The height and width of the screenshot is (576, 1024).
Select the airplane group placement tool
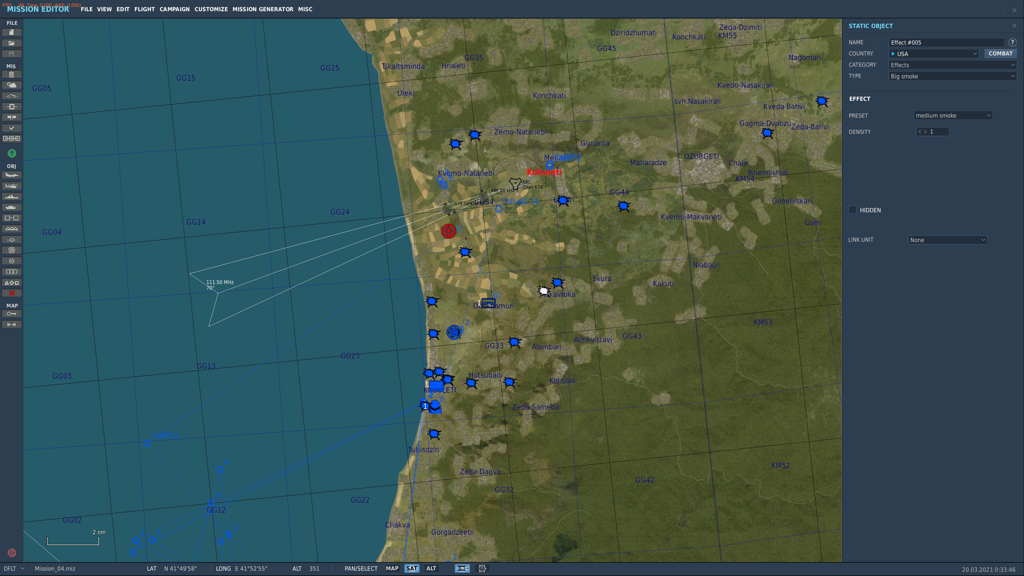(11, 175)
